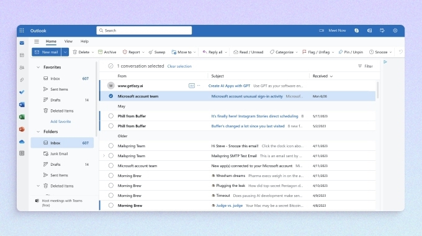Click New mail button
This screenshot has height=236, width=422.
pyautogui.click(x=47, y=52)
